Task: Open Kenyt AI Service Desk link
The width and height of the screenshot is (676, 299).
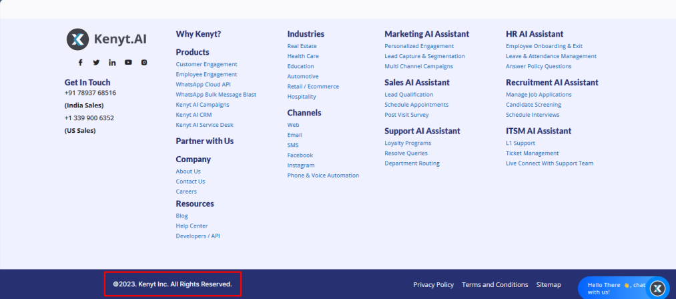Action: coord(204,125)
